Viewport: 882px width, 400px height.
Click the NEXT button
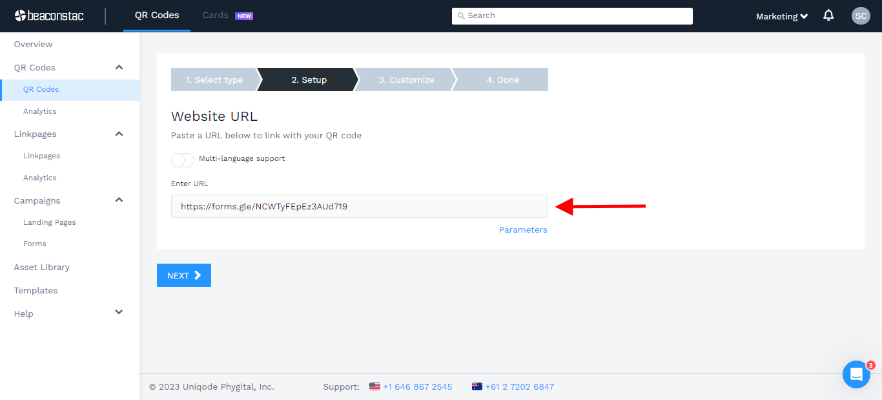click(183, 275)
